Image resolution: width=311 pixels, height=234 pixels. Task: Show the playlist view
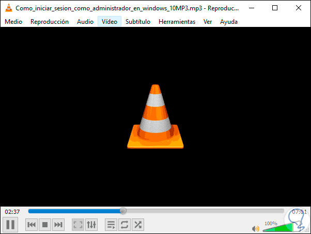pyautogui.click(x=111, y=225)
